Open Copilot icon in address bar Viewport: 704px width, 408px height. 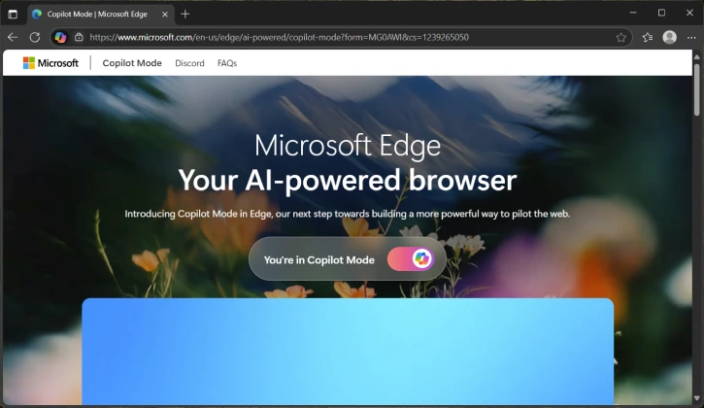pyautogui.click(x=60, y=37)
